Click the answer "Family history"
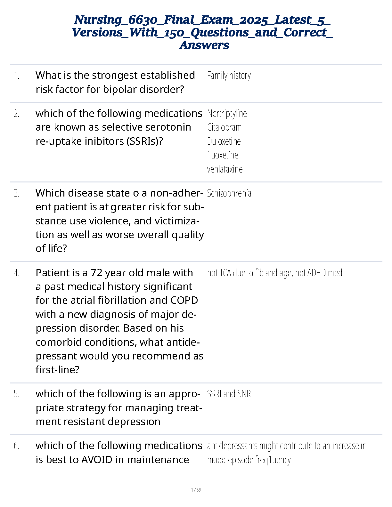The width and height of the screenshot is (392, 507). coord(229,76)
